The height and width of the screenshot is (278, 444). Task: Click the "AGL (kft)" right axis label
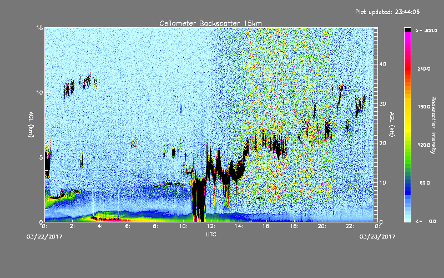[392, 124]
